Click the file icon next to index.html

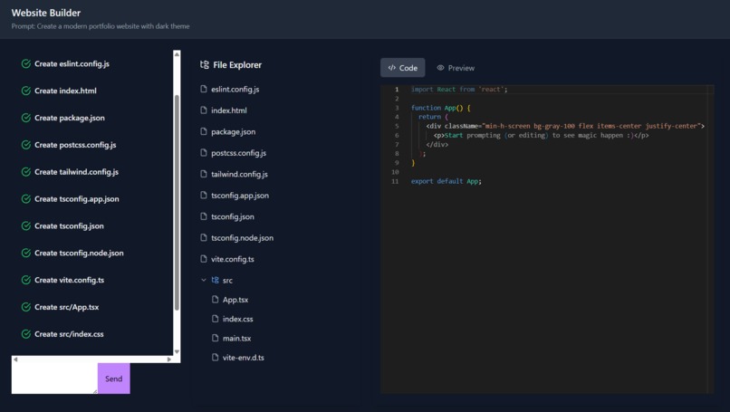204,110
